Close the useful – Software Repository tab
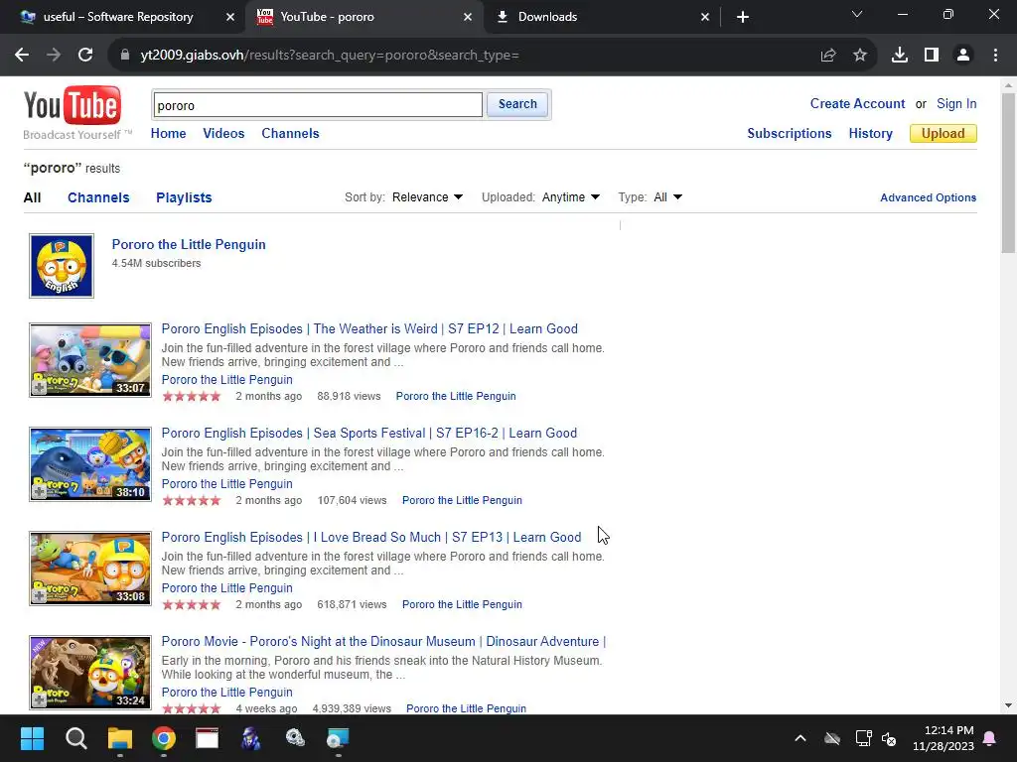Viewport: 1017px width, 762px height. pos(230,17)
